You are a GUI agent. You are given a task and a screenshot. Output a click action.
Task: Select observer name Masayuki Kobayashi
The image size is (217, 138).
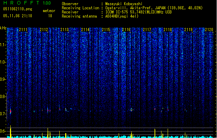(x=124, y=4)
